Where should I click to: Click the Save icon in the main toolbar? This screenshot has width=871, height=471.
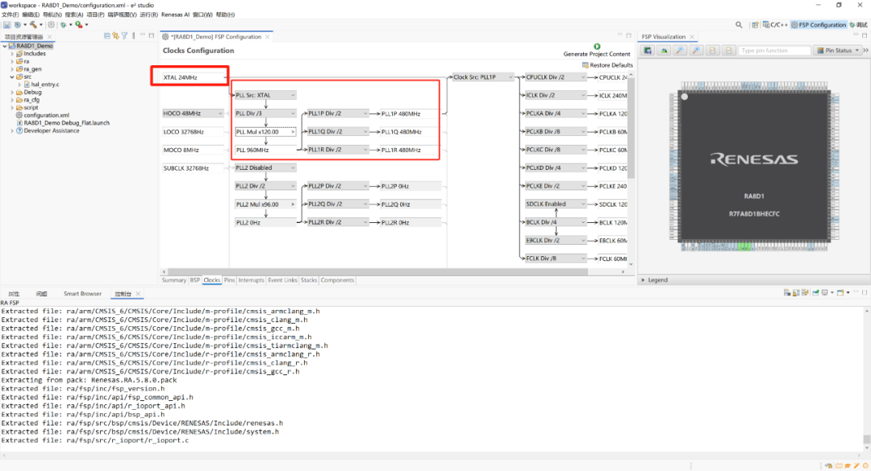pyautogui.click(x=6, y=25)
